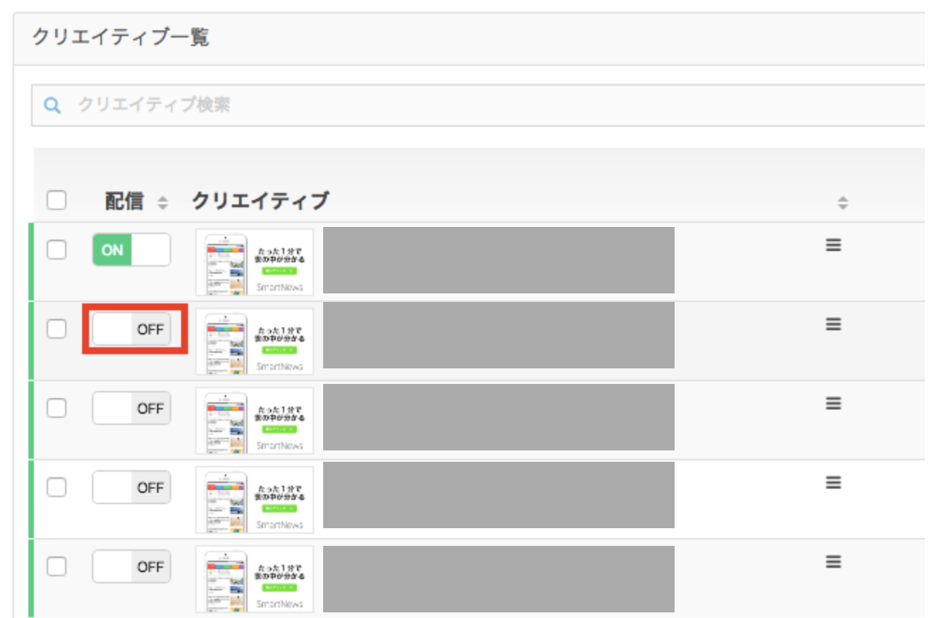
Task: Switch on the third row OFF toggle
Action: pyautogui.click(x=132, y=408)
